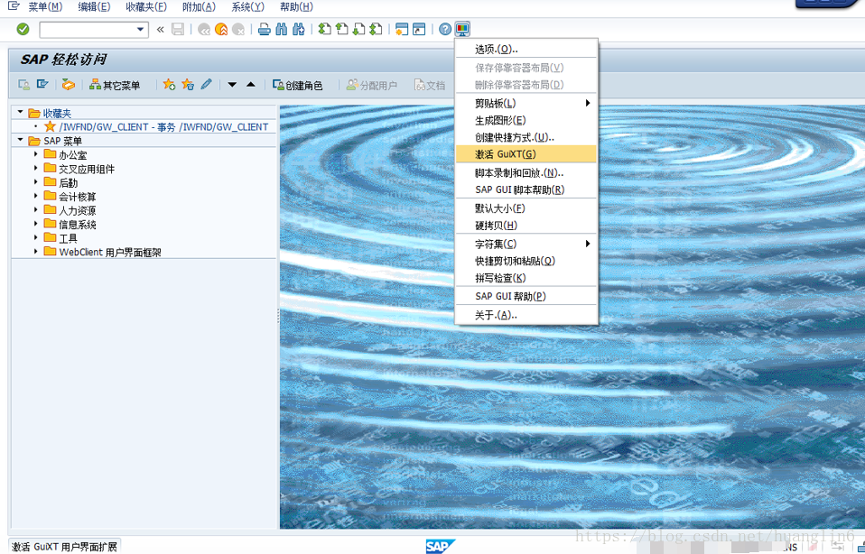Select 激活 GuiXT(G) menu entry
The width and height of the screenshot is (865, 554).
click(526, 154)
